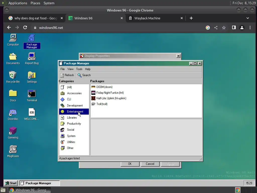Maximize the Package Manager window
Viewport: 257px width, 193px height.
[x=195, y=64]
